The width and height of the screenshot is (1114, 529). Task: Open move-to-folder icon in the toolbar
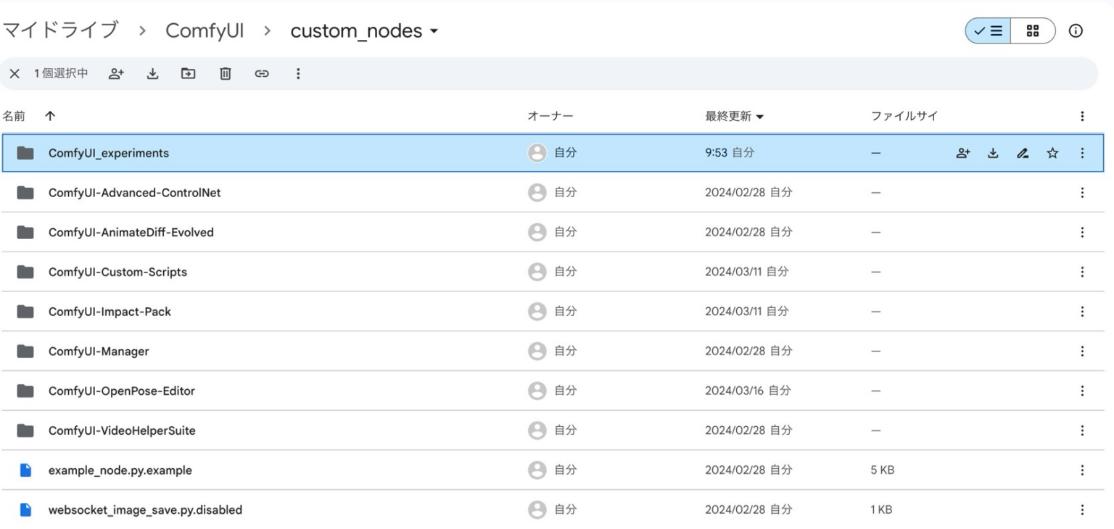189,73
